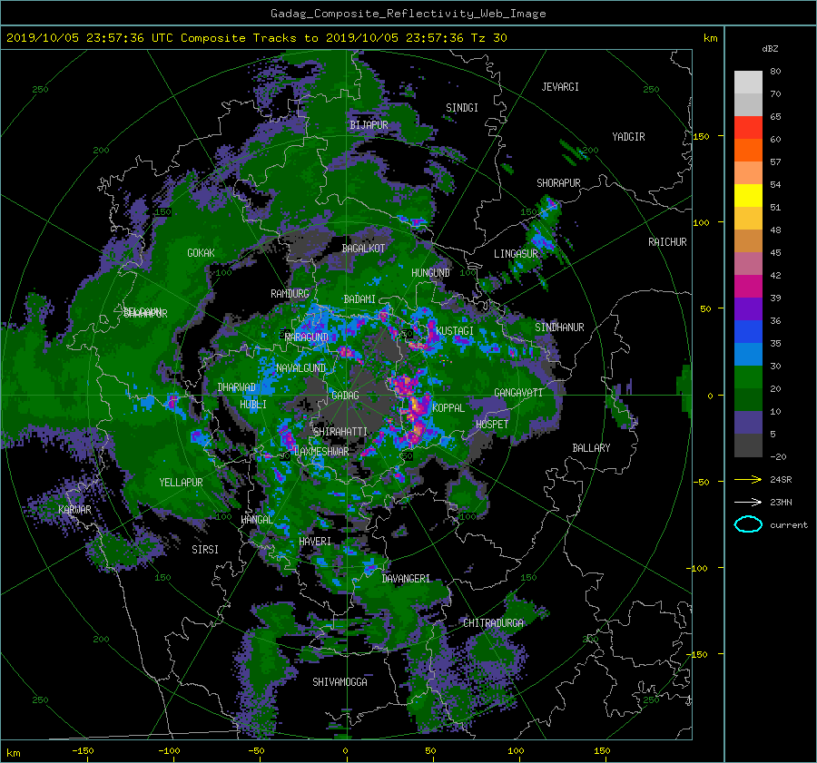Click the SINDHANUR city label

click(x=559, y=328)
